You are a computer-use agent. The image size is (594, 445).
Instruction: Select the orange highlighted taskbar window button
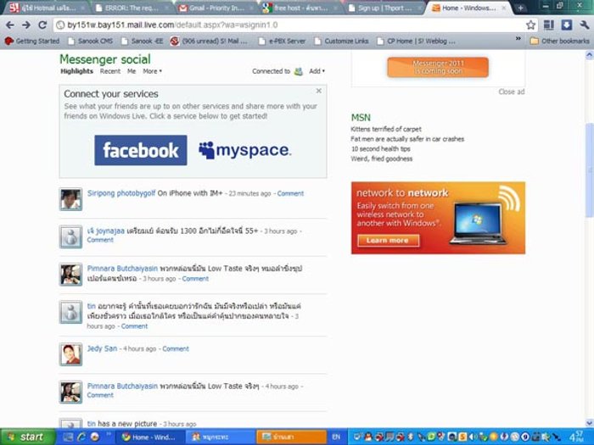coord(291,437)
